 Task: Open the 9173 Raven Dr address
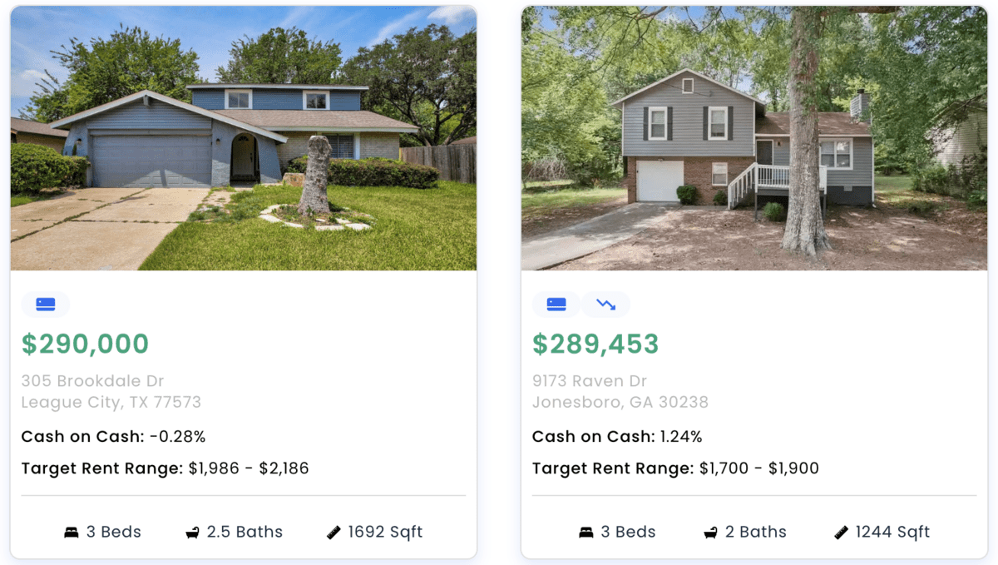click(590, 381)
